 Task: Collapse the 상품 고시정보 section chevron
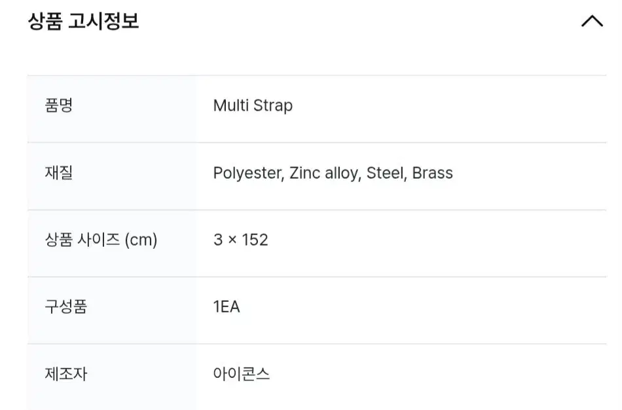tap(591, 22)
